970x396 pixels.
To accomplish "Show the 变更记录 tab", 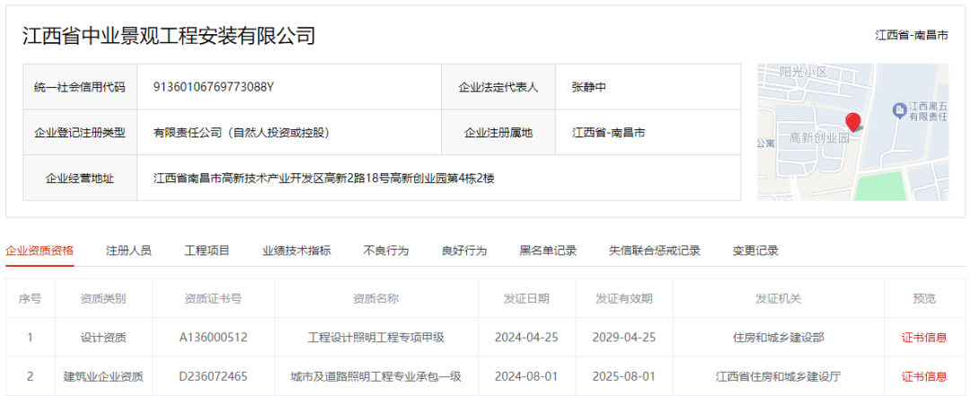I will pos(755,251).
